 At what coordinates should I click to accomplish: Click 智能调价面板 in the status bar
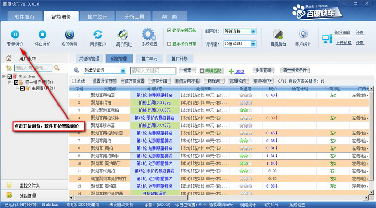[221, 205]
